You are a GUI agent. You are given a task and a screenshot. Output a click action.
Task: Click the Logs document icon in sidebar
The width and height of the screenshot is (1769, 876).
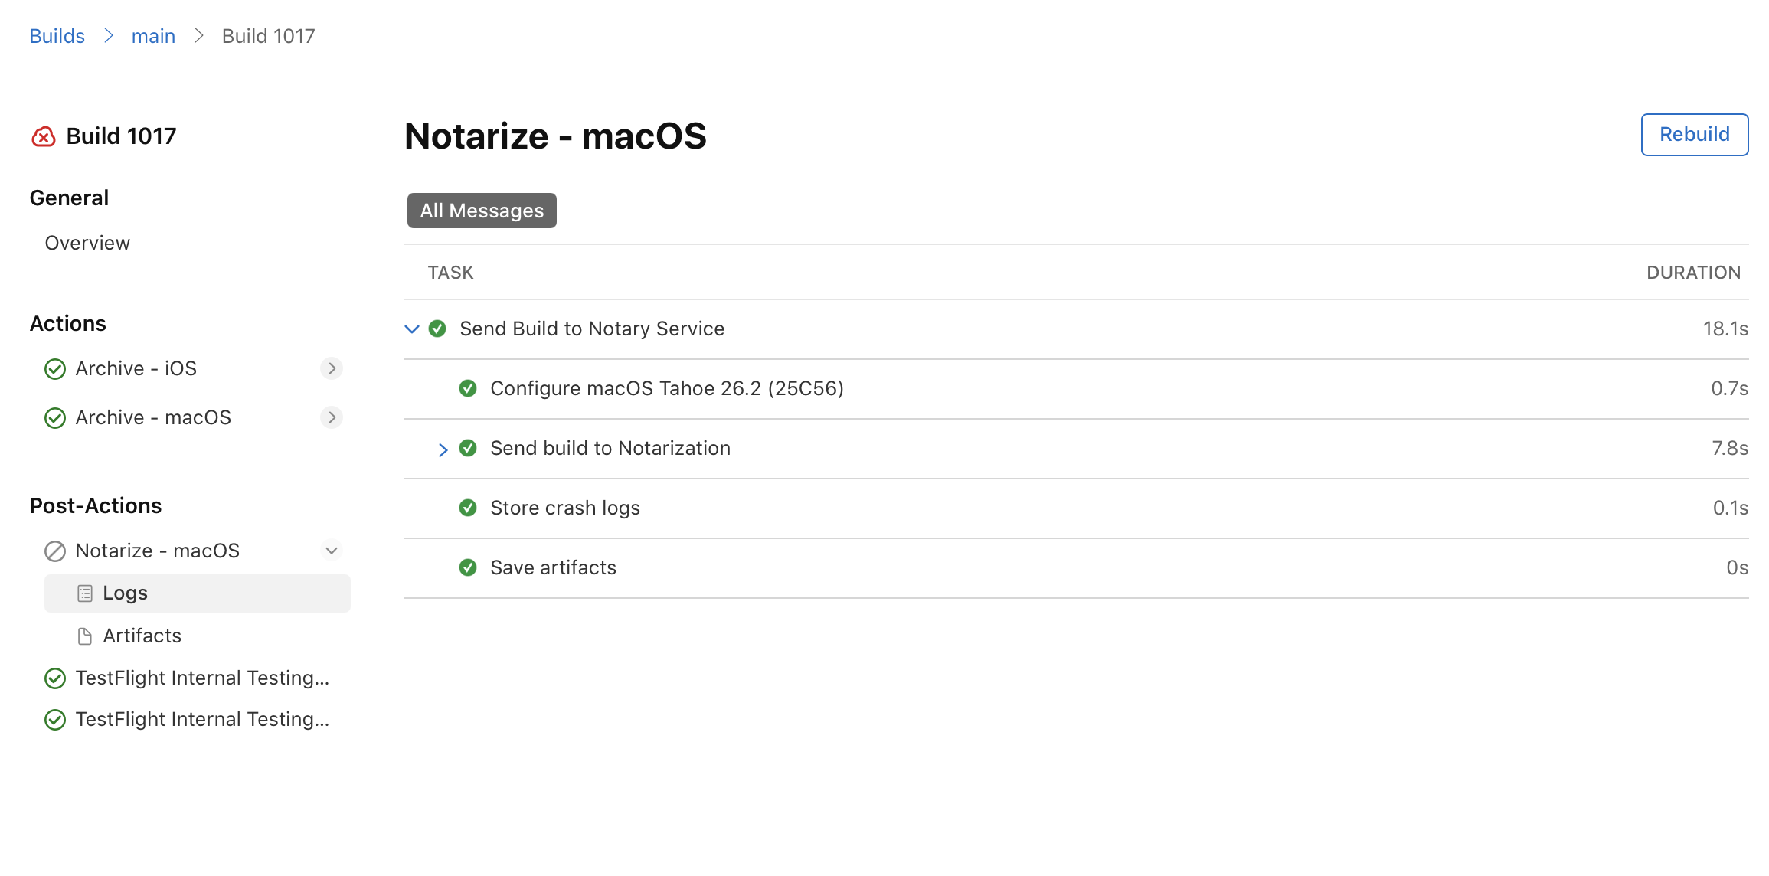[85, 593]
